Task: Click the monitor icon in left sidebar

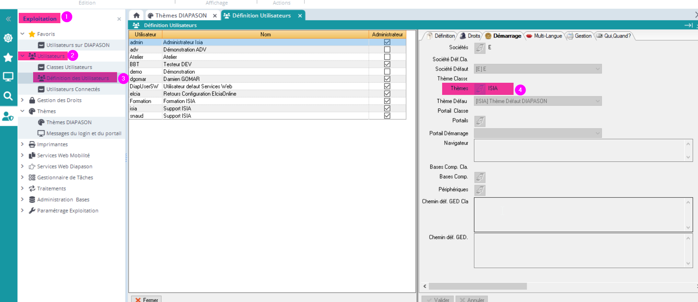Action: [8, 77]
